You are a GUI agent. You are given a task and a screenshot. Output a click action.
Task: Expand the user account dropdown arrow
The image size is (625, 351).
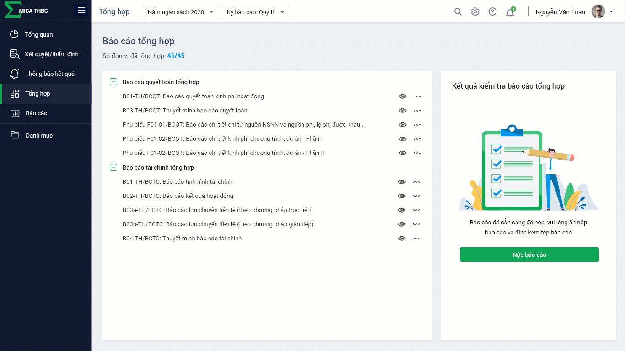(x=611, y=12)
